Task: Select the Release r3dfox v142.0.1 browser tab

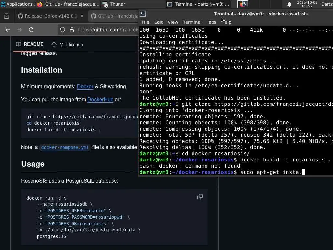Action: [50, 16]
